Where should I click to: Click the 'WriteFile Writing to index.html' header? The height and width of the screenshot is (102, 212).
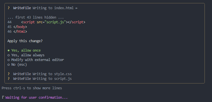click(43, 8)
